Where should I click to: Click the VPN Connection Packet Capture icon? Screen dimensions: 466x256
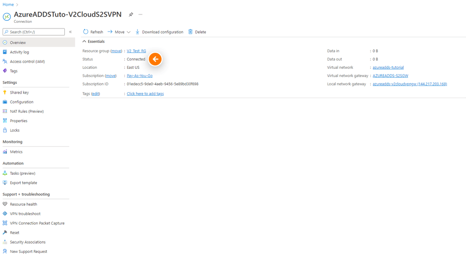click(5, 223)
